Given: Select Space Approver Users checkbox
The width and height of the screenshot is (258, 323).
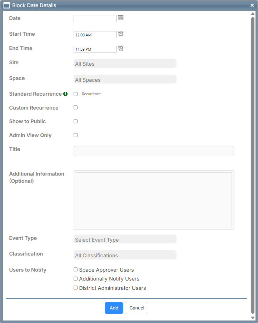Looking at the screenshot, I should [x=76, y=269].
